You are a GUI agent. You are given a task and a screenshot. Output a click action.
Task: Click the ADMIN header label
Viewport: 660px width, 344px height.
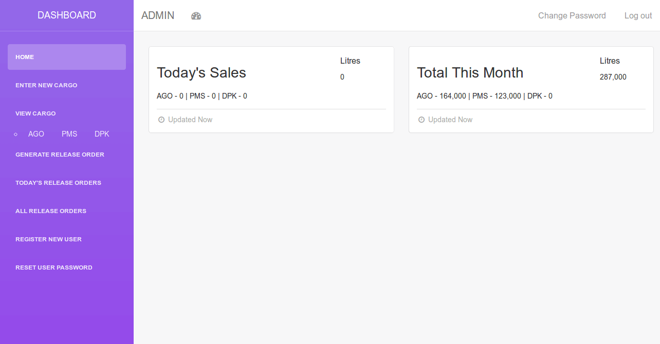click(x=158, y=15)
